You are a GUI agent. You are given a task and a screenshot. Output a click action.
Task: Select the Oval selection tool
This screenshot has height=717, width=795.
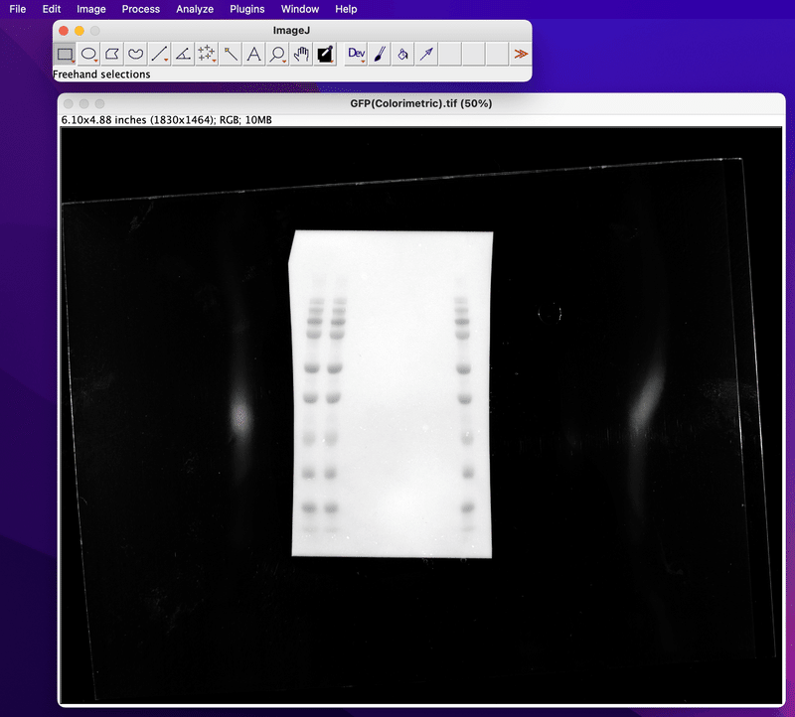pyautogui.click(x=88, y=54)
